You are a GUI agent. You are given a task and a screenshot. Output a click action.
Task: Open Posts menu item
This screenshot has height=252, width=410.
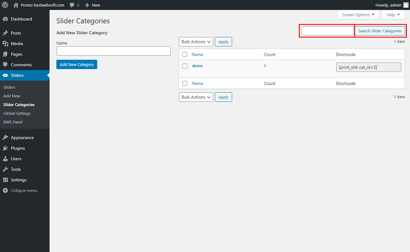[16, 33]
